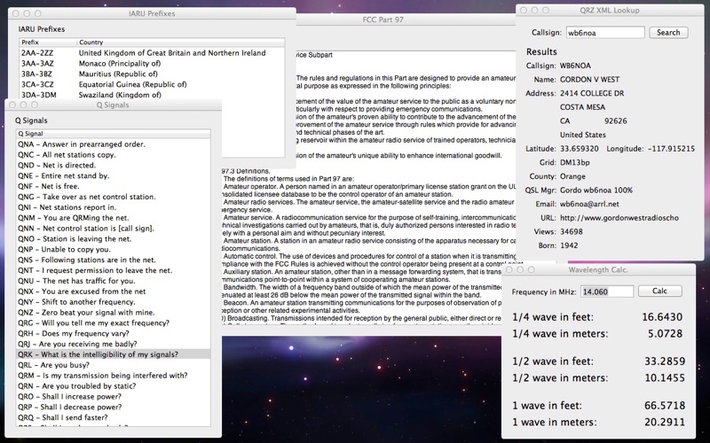Select QNS Following stations are in net
The height and width of the screenshot is (443, 710).
click(114, 260)
